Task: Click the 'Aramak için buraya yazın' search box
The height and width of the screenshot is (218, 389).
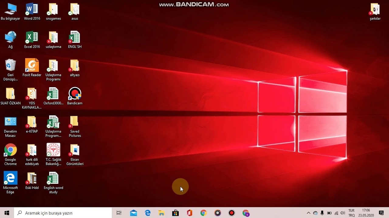Action: [63, 213]
